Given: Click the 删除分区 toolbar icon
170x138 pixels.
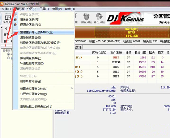Looking at the screenshot, I should [86, 18].
